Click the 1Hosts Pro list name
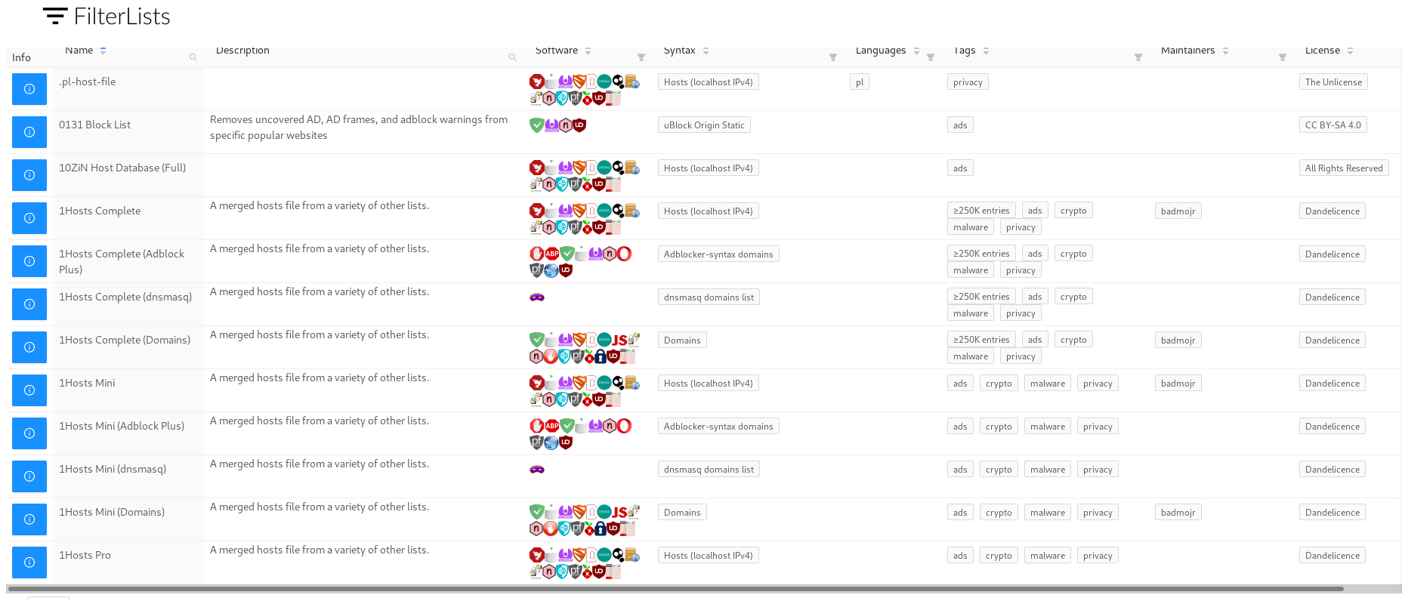Image resolution: width=1402 pixels, height=601 pixels. pyautogui.click(x=85, y=555)
